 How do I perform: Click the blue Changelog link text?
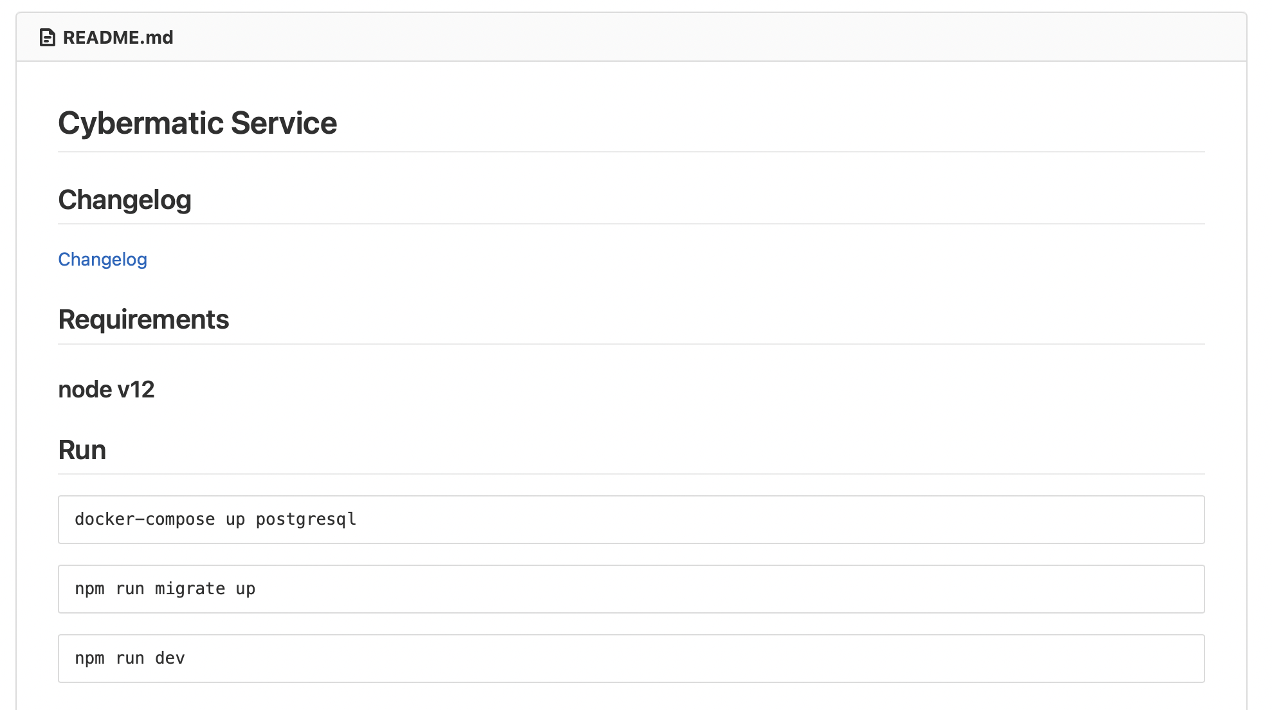[102, 260]
